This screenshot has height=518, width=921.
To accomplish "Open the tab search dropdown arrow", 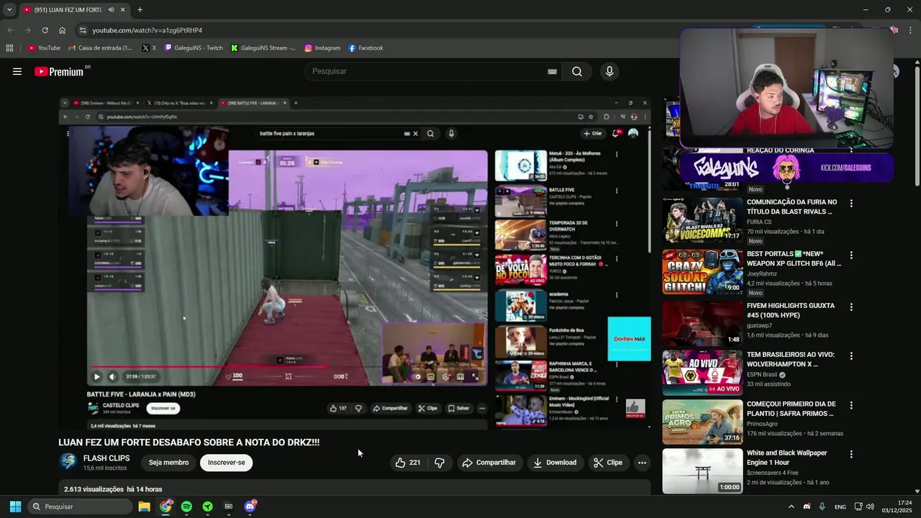I will point(9,10).
